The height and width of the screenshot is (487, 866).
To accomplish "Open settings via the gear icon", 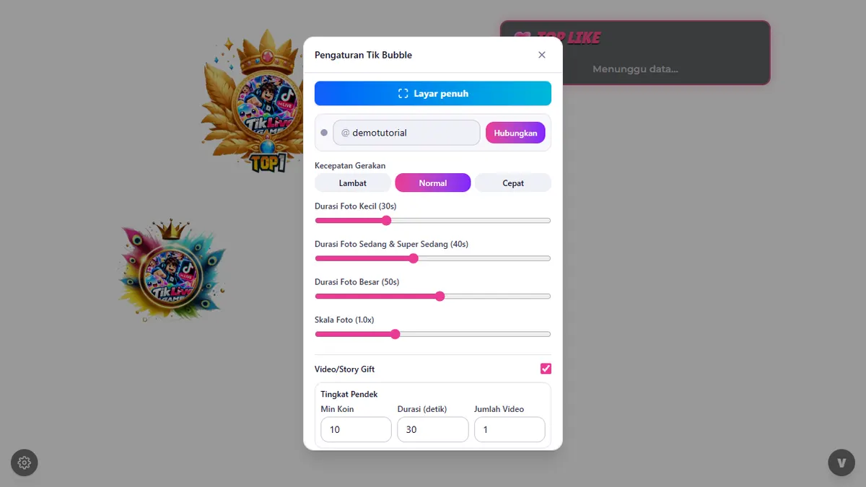I will (25, 462).
